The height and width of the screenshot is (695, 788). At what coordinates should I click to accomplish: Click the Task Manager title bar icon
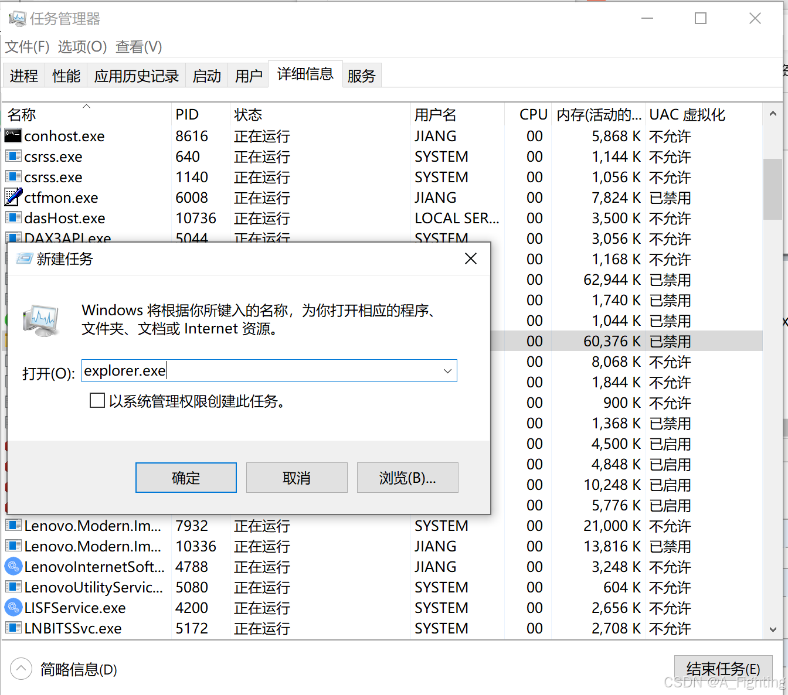point(17,19)
